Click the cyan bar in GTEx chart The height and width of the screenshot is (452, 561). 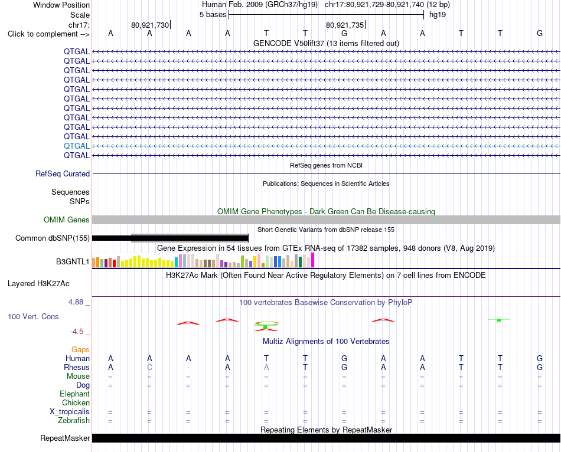click(x=176, y=262)
